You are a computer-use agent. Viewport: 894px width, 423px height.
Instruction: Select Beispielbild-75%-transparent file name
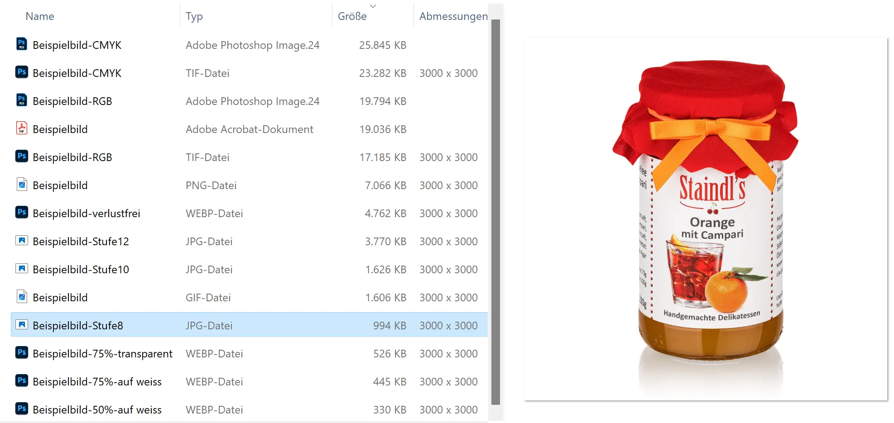pyautogui.click(x=102, y=354)
